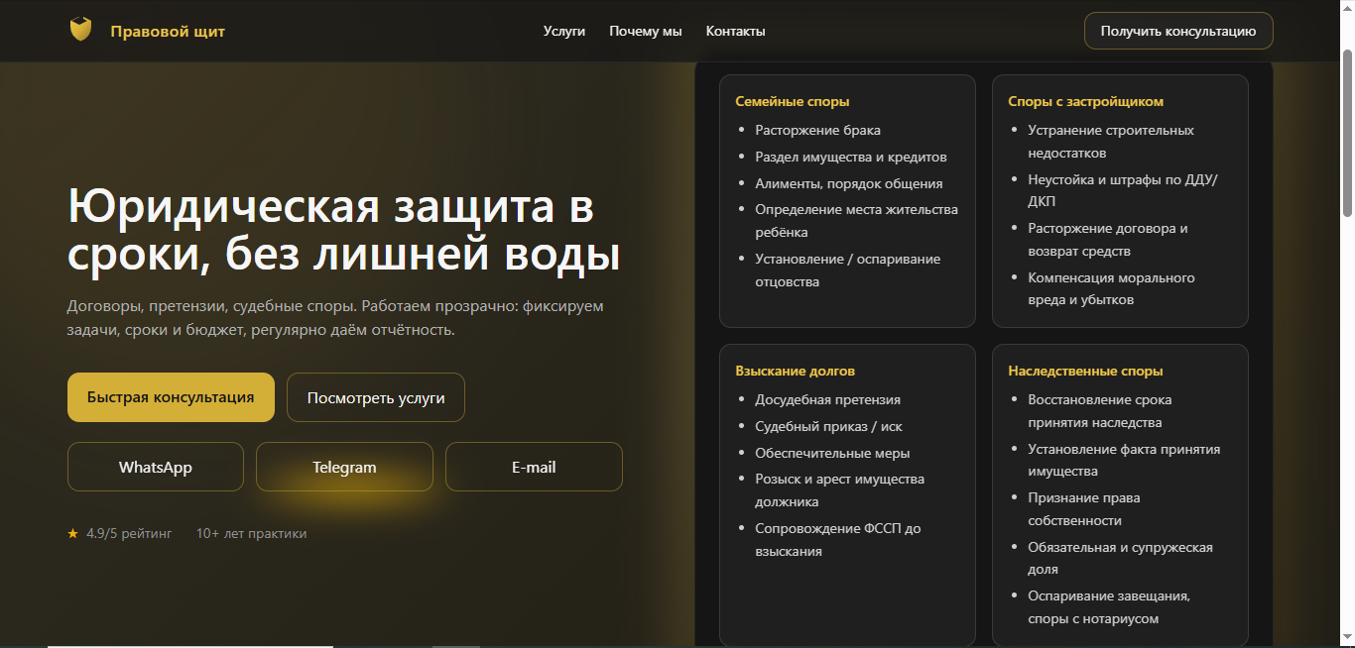Screen dimensions: 1355x648
Task: Click the Получить консультацию button
Action: pos(1178,31)
